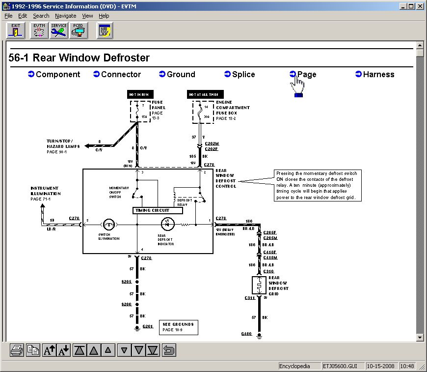The height and width of the screenshot is (372, 427).
Task: Click ground label G201
Action: click(x=148, y=326)
